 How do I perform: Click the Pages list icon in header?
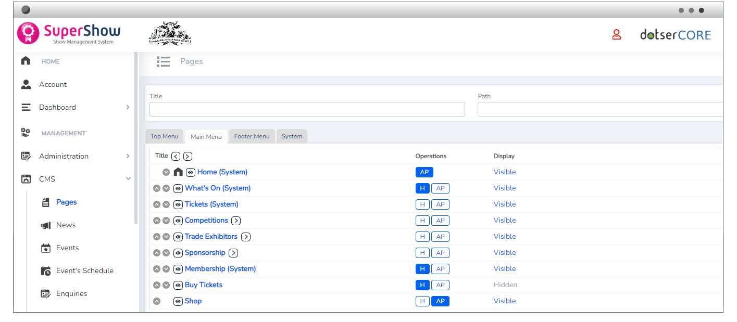click(163, 62)
